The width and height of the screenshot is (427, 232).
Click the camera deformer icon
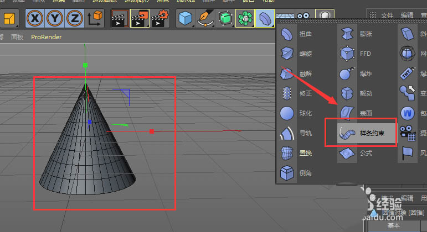[408, 133]
